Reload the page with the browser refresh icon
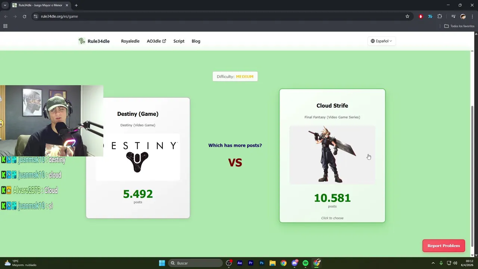The image size is (478, 269). click(x=24, y=16)
